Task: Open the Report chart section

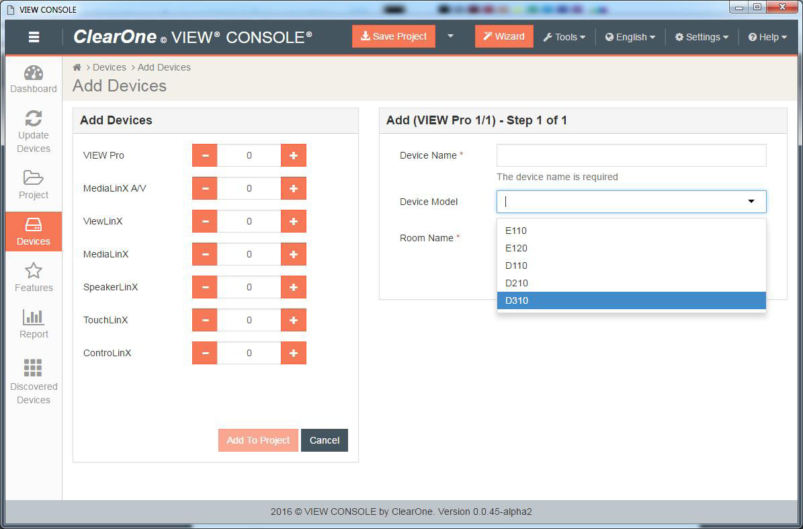Action: [x=34, y=324]
